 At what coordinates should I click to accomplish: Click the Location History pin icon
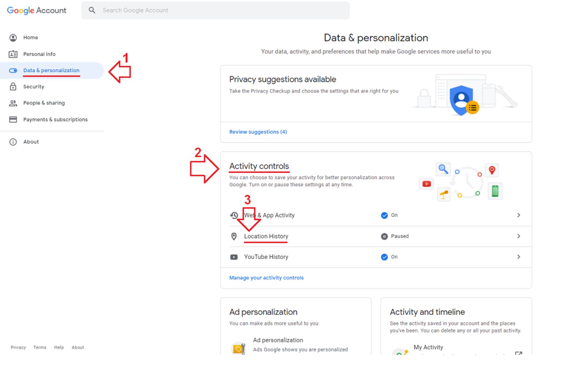pyautogui.click(x=234, y=236)
